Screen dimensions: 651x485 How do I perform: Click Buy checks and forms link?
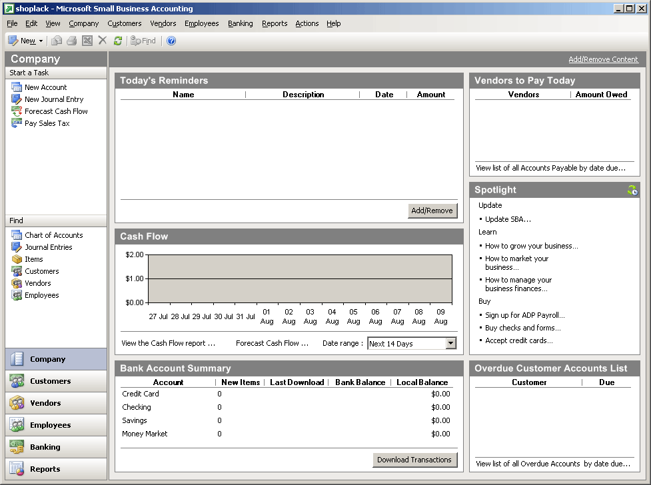tap(523, 328)
